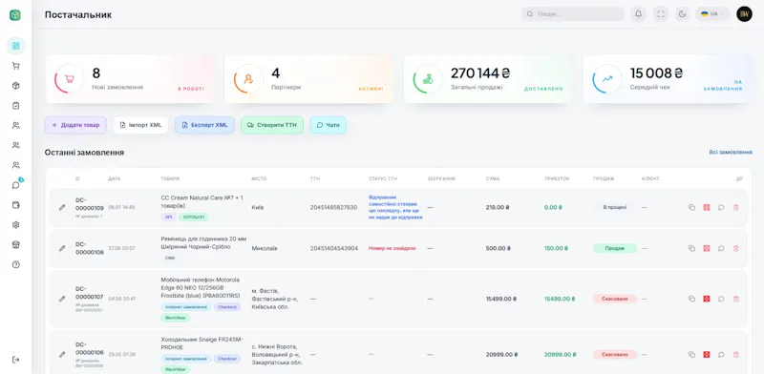The image size is (764, 374).
Task: Click the search field Пошук
Action: pos(573,14)
